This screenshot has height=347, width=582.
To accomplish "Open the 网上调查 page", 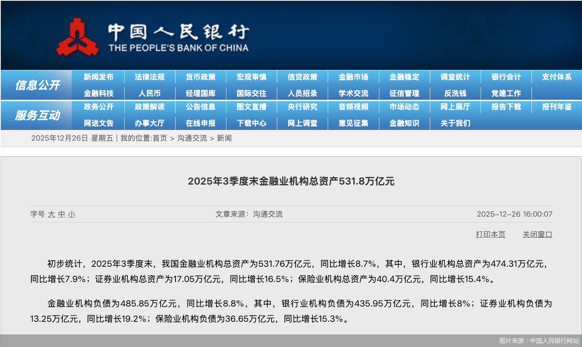I will pos(302,123).
